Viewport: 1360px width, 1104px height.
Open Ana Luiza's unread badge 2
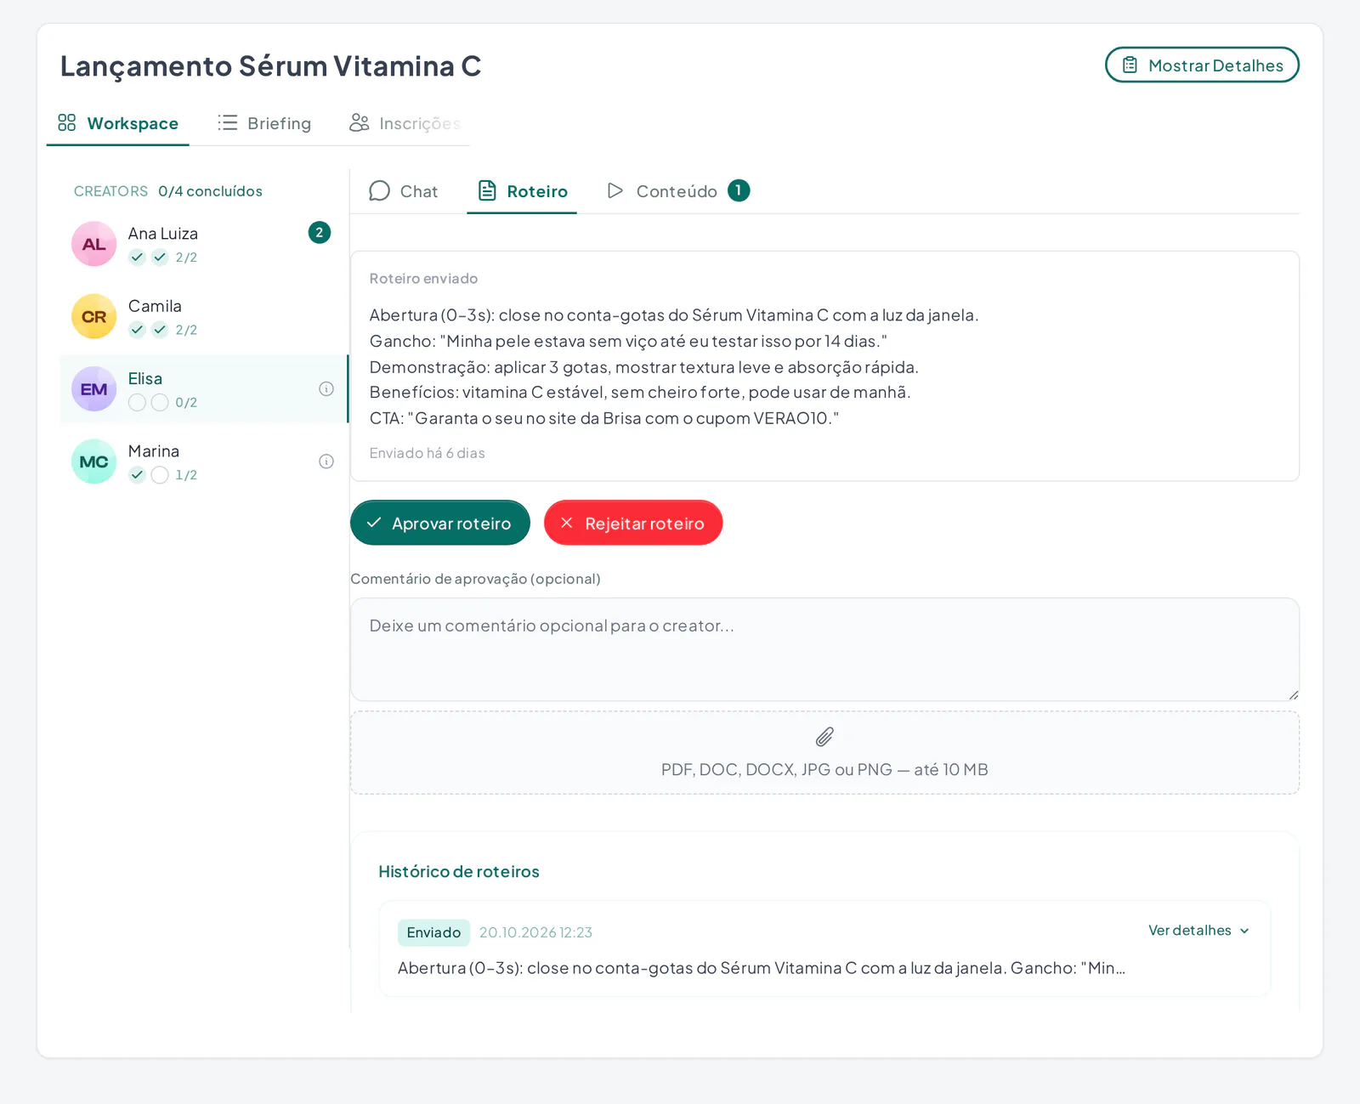click(320, 233)
